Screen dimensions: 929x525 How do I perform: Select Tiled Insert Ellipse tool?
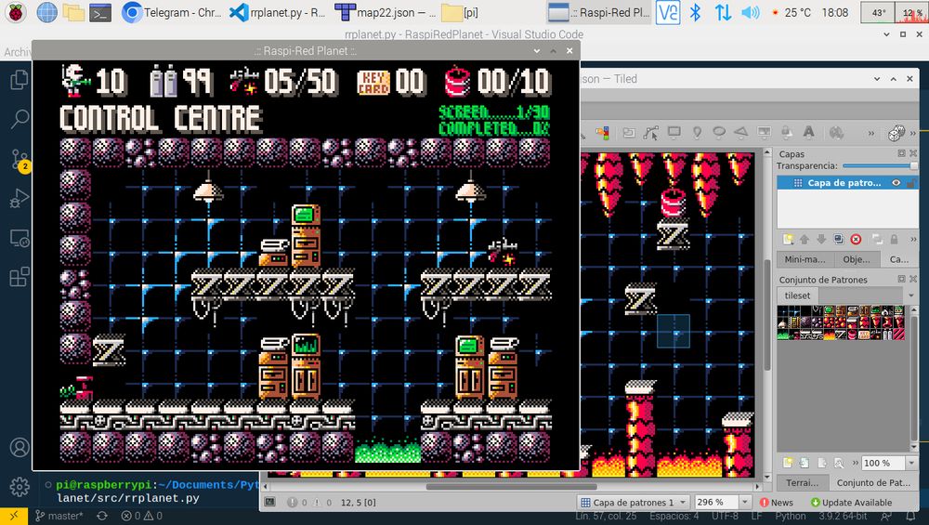tap(719, 133)
